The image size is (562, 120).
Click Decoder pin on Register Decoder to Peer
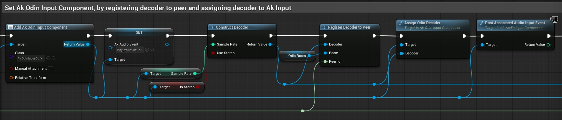[x=325, y=44]
